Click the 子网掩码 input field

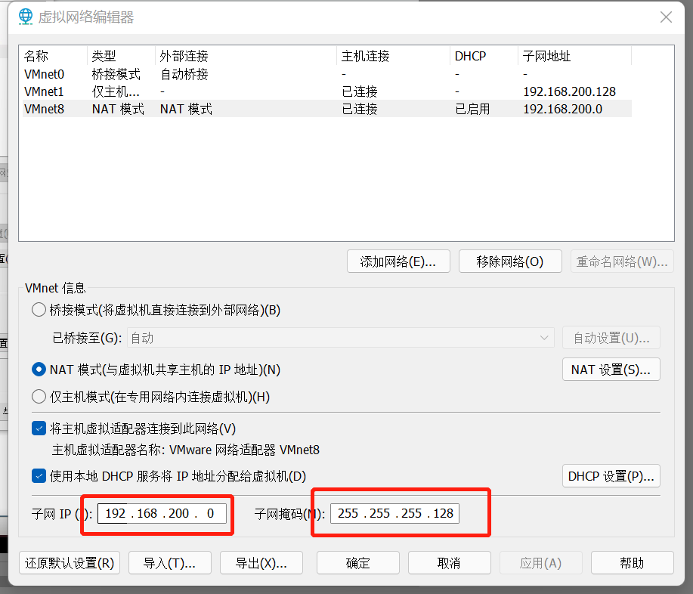tap(394, 514)
